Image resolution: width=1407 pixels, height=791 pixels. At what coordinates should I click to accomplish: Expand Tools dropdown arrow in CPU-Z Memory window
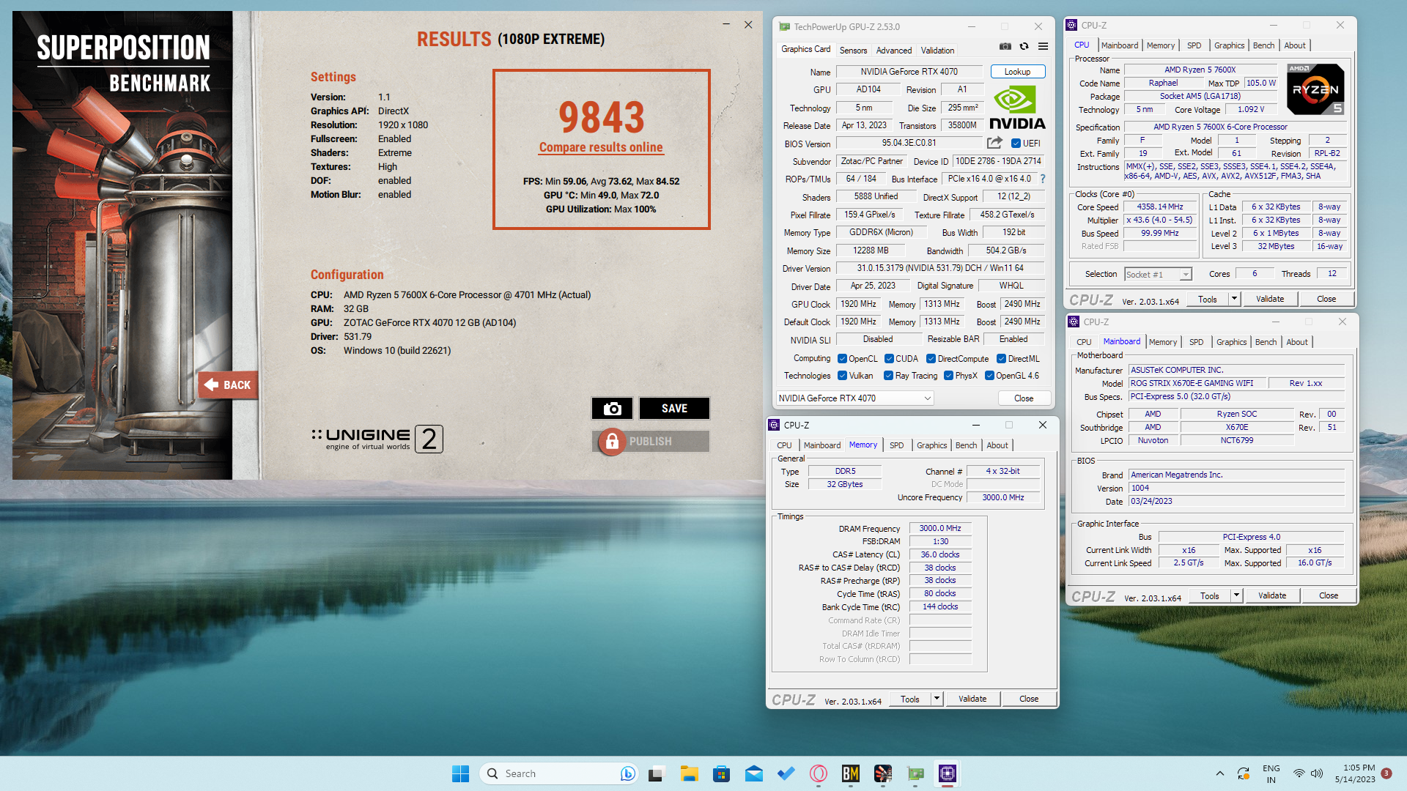(937, 699)
